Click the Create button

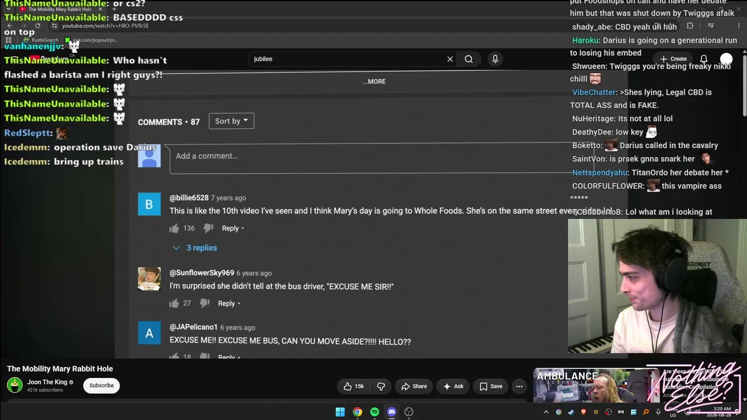673,59
